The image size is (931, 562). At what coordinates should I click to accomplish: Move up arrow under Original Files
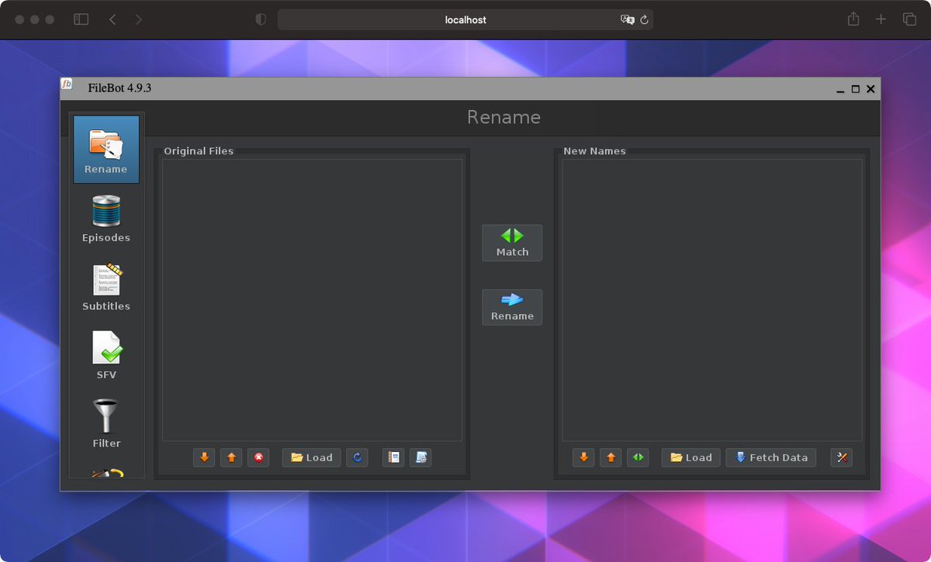tap(231, 457)
